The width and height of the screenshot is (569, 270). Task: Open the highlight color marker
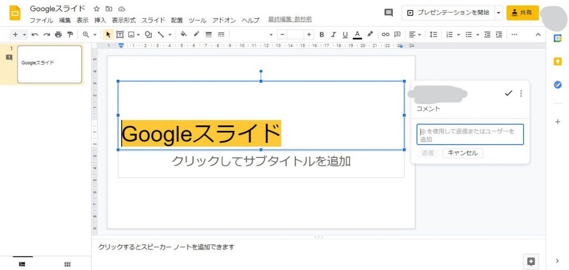click(x=370, y=34)
